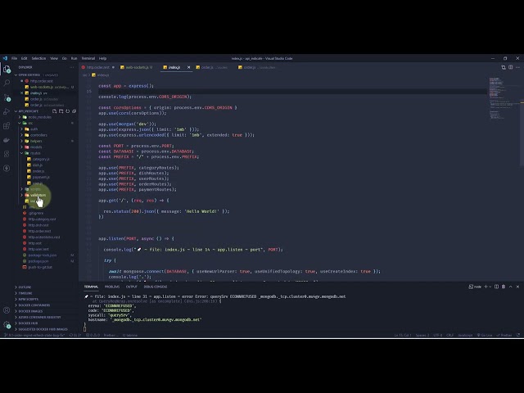
Task: Open category.js in routes folder
Action: pyautogui.click(x=41, y=159)
